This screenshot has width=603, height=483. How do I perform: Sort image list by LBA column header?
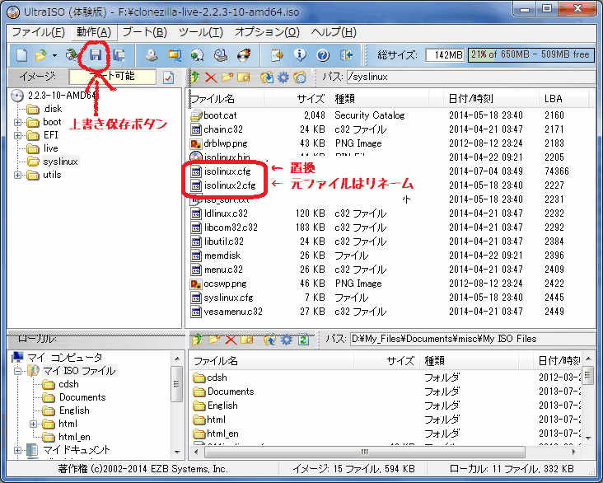tap(563, 99)
